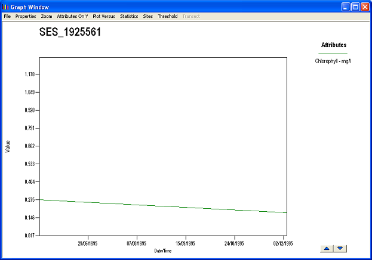
Task: Maximize the Graph Window
Action: pos(356,7)
